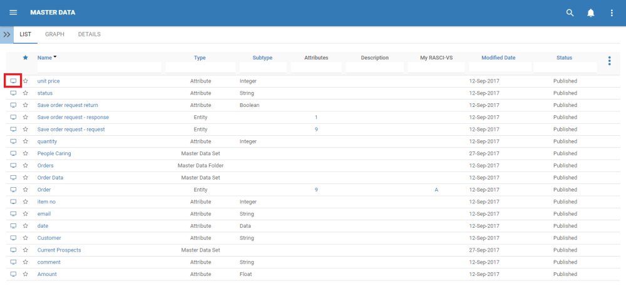Click the Attributes column header

tap(316, 58)
